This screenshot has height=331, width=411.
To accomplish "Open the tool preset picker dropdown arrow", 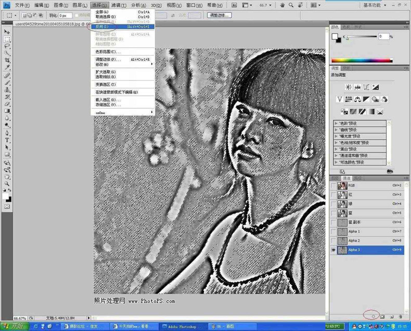I will tap(16, 16).
